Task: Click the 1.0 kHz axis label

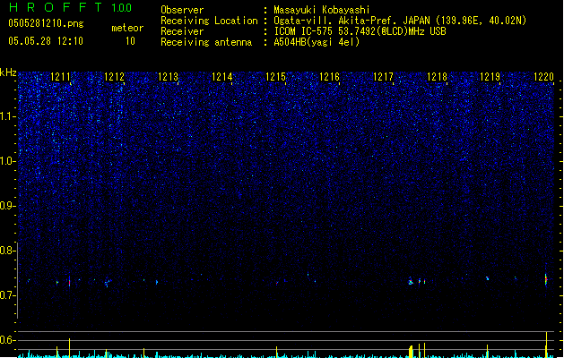Action: 8,161
